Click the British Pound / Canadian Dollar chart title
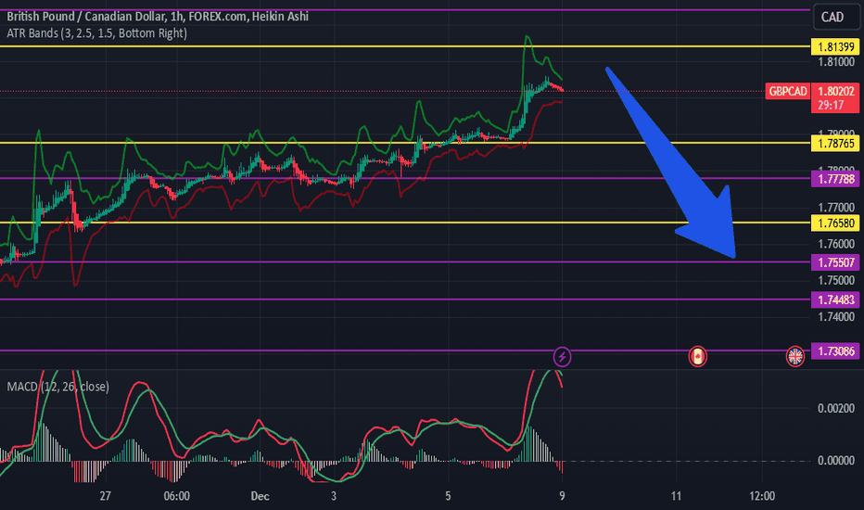864x510 pixels. coord(158,17)
